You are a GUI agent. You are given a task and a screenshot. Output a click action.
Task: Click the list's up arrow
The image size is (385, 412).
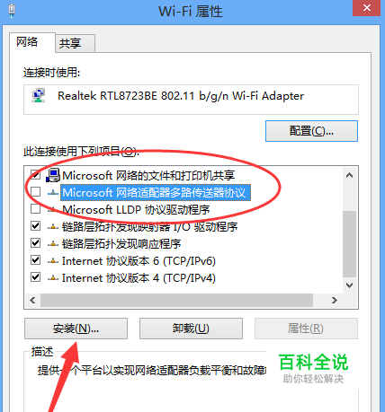tap(349, 175)
